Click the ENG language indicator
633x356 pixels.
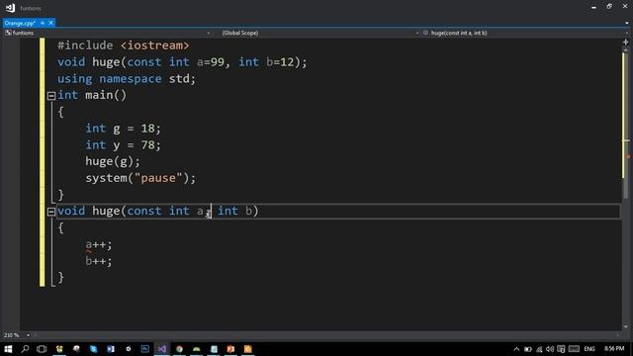click(x=589, y=349)
